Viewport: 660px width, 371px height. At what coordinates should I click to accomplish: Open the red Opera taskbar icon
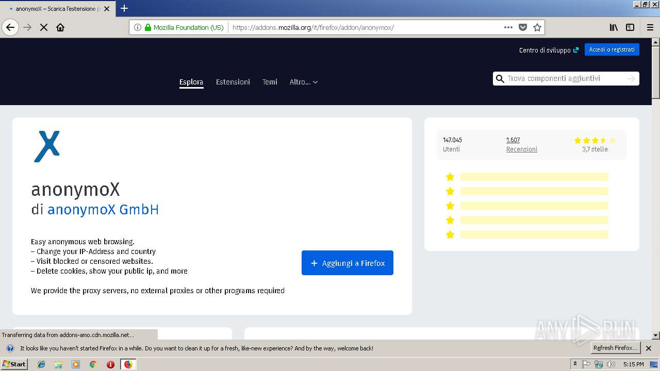(x=110, y=364)
